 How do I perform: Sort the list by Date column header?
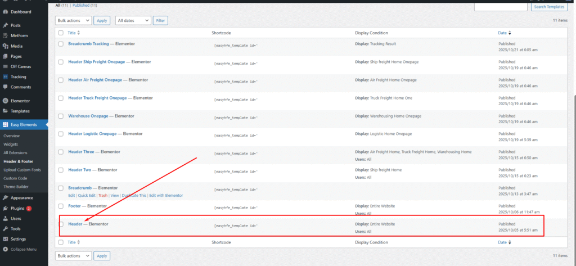coord(502,33)
